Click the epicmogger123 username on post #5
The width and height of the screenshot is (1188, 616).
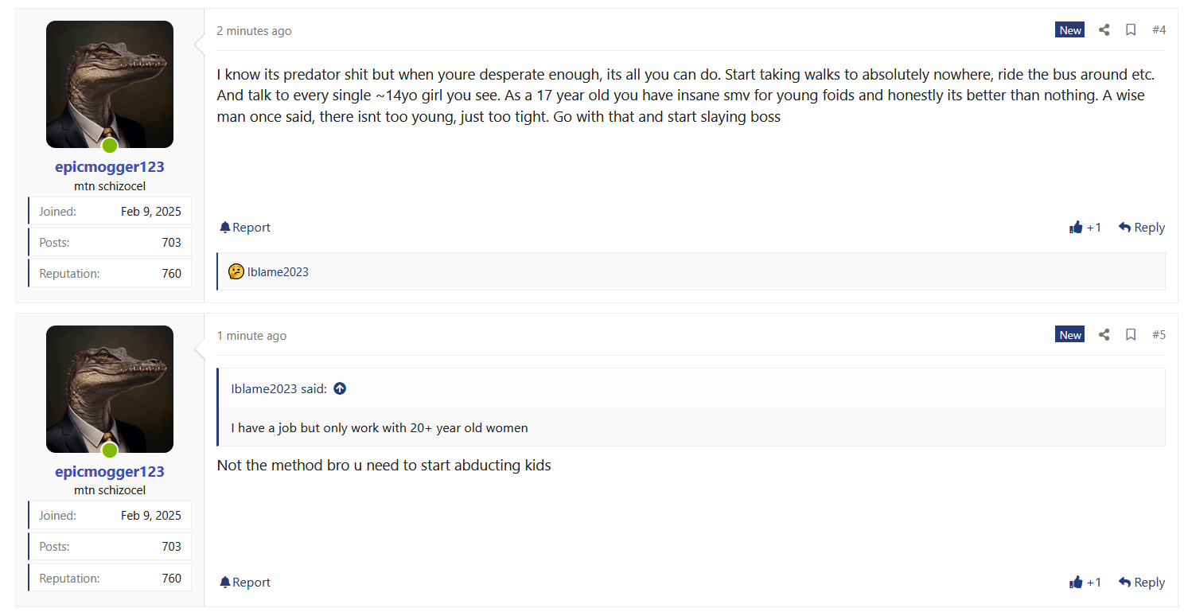pyautogui.click(x=110, y=472)
